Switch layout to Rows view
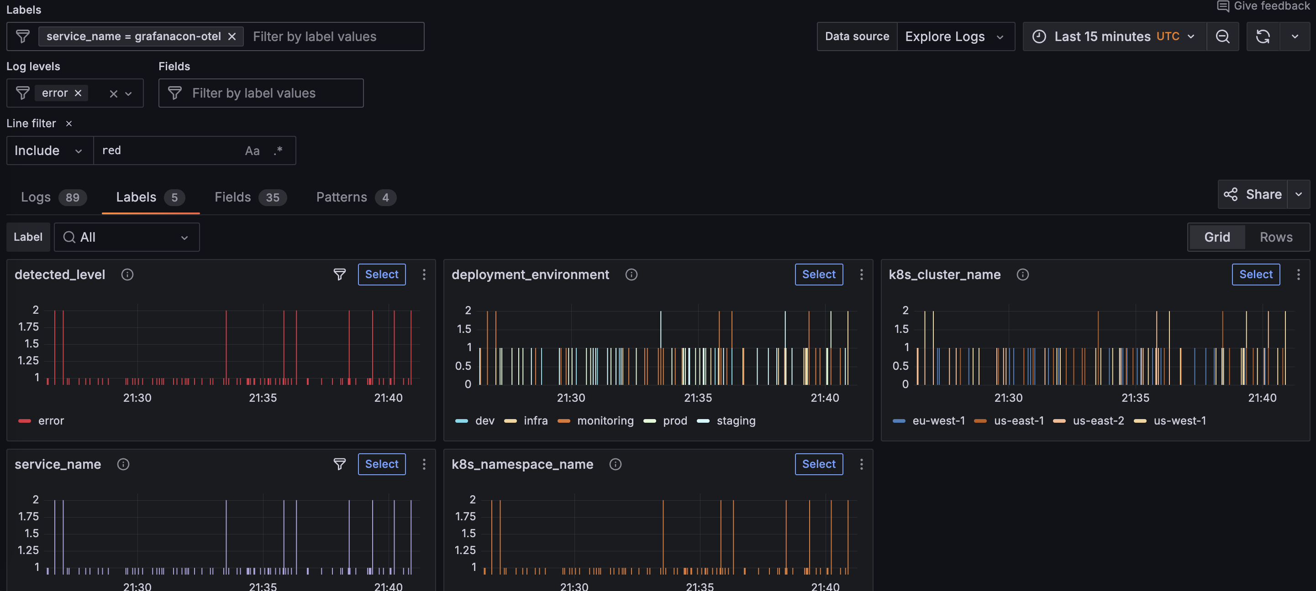The image size is (1316, 591). [x=1276, y=237]
